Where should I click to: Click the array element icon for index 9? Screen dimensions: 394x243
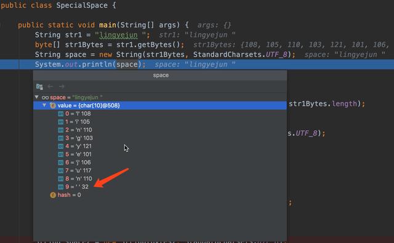tap(60, 187)
